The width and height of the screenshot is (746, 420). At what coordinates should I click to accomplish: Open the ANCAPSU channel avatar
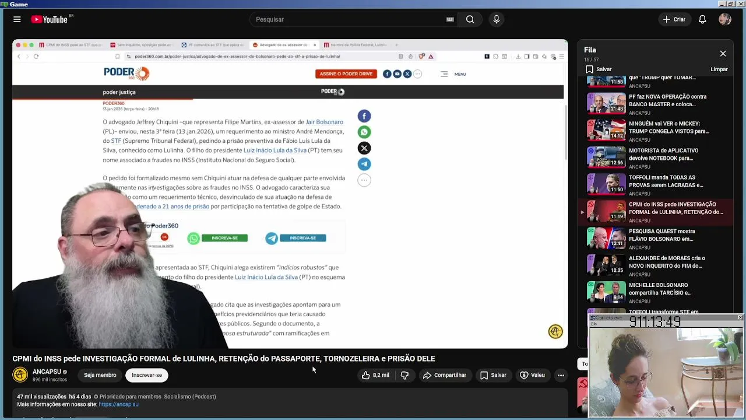(20, 375)
